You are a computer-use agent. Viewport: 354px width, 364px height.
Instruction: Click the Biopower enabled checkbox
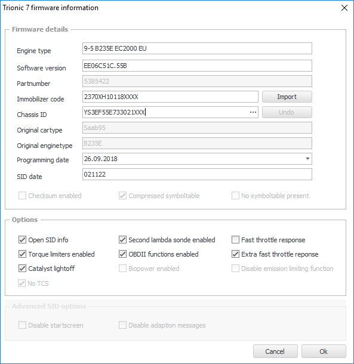click(x=122, y=269)
